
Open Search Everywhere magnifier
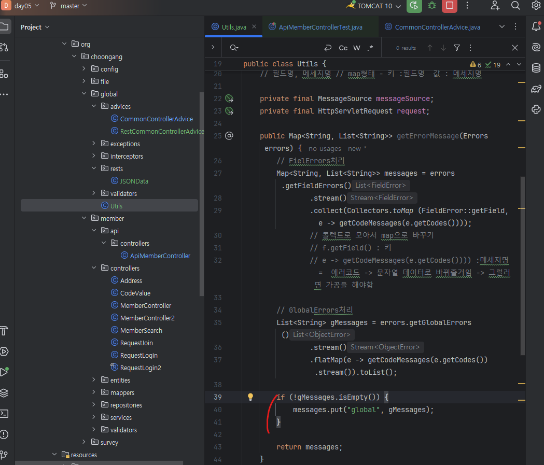pos(515,6)
